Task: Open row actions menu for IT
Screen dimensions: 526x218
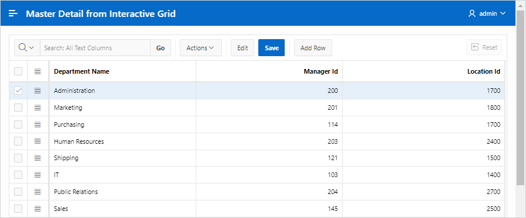Action: point(37,175)
